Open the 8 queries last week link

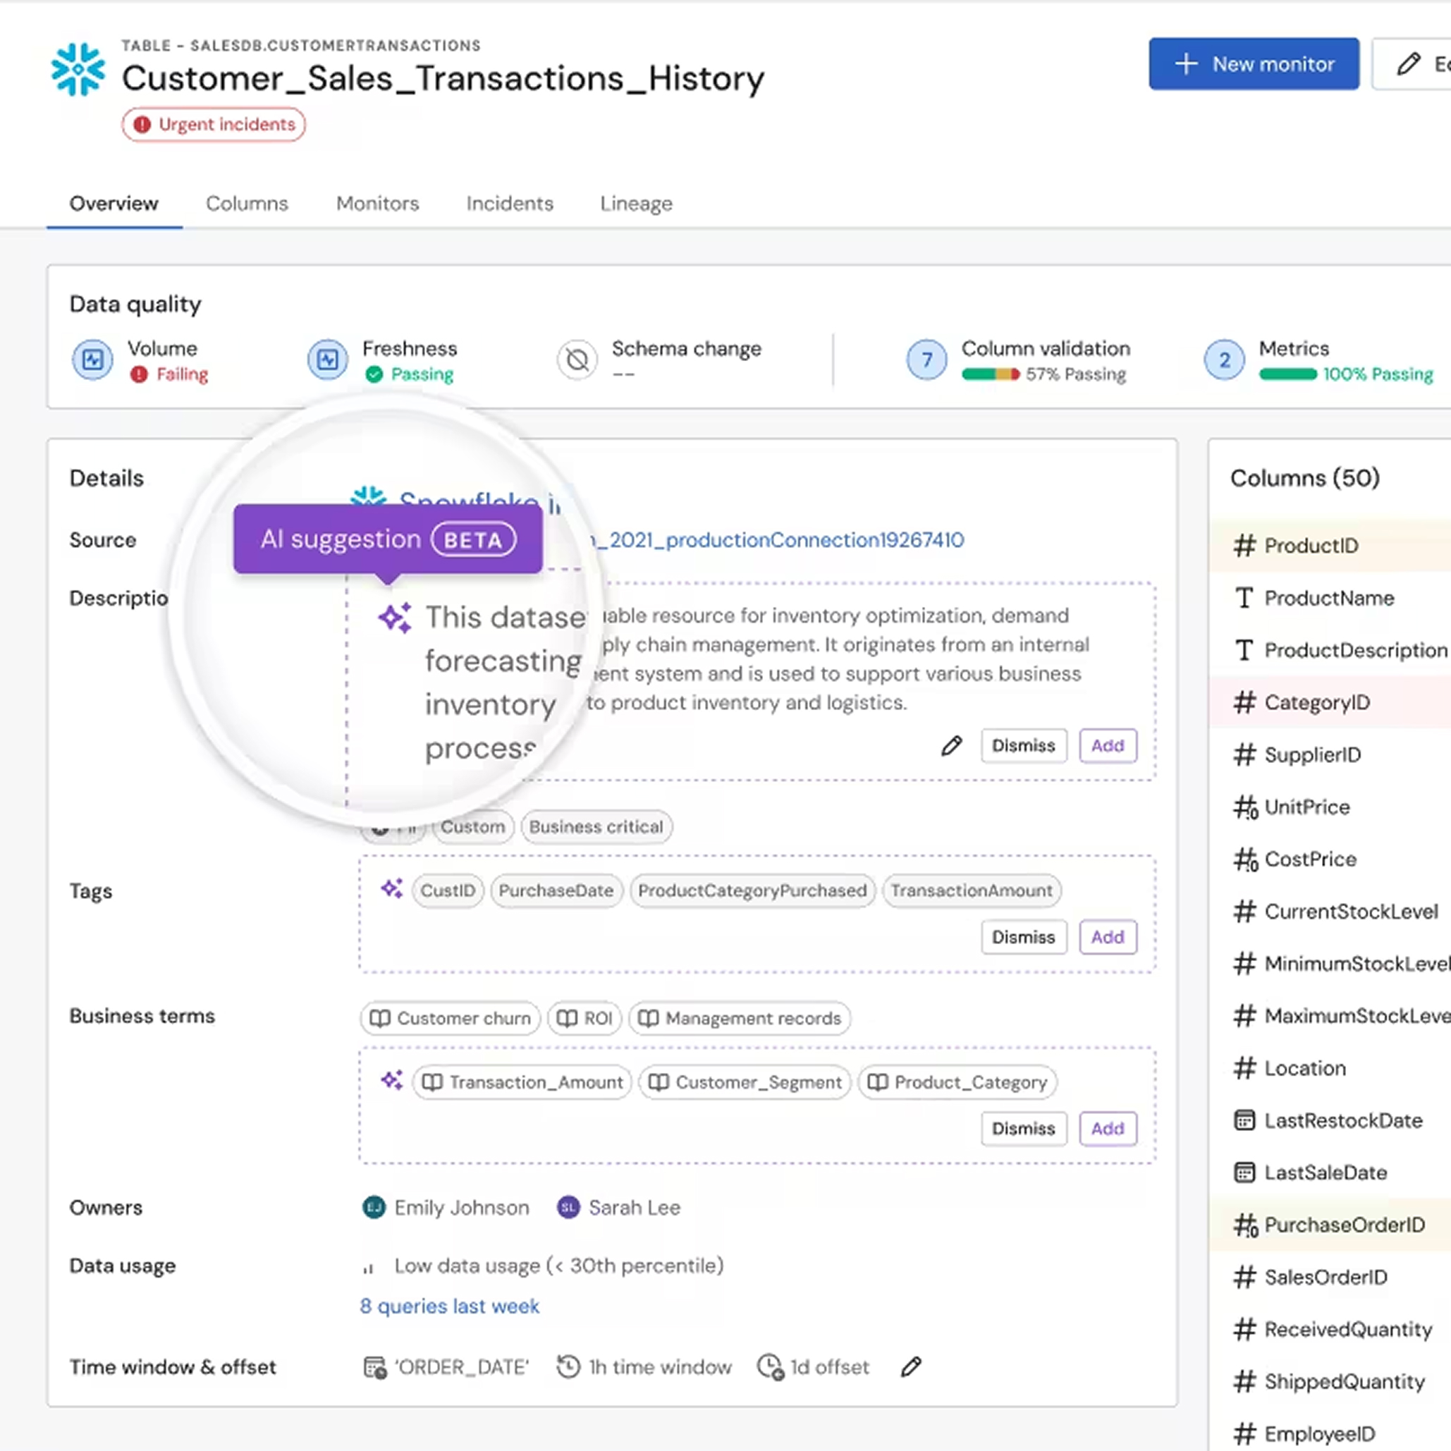pyautogui.click(x=449, y=1306)
